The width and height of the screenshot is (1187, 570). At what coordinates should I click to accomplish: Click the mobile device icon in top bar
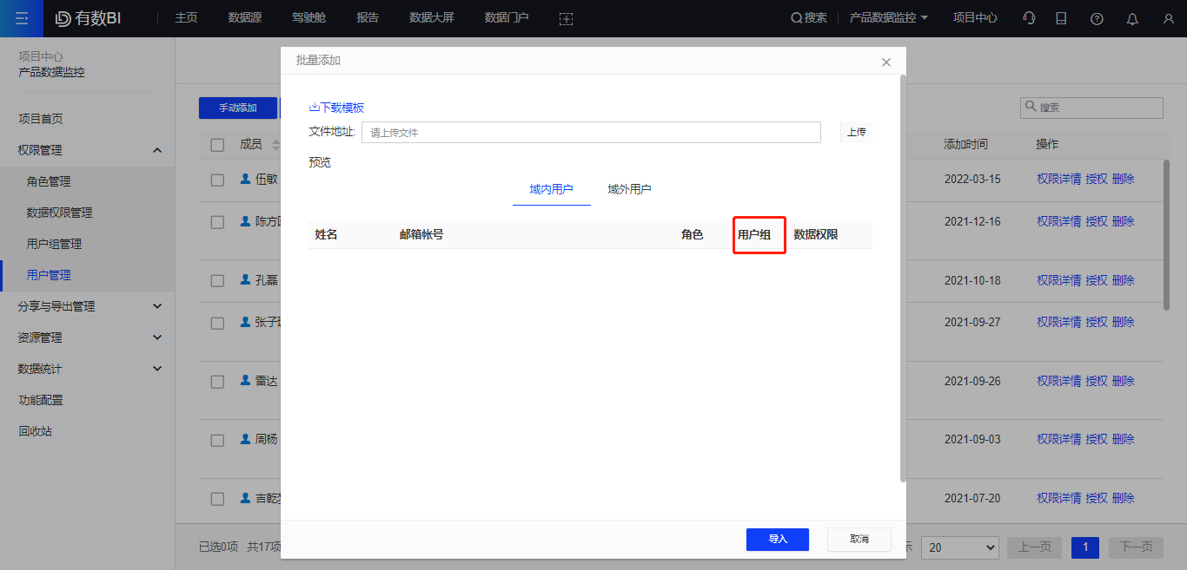pyautogui.click(x=1061, y=18)
